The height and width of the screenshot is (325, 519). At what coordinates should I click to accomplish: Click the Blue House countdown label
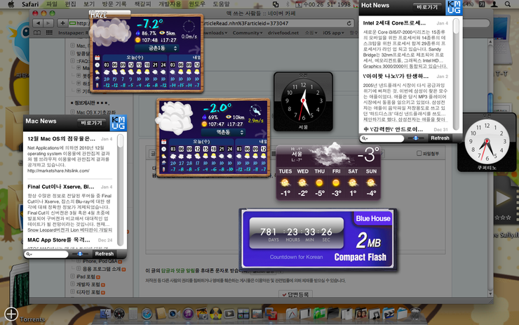pos(372,218)
